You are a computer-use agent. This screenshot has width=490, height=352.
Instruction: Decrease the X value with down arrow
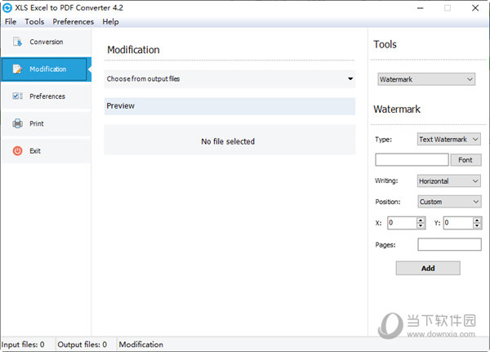(421, 226)
